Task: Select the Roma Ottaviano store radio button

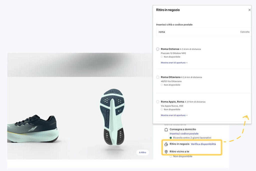Action: coord(157,77)
